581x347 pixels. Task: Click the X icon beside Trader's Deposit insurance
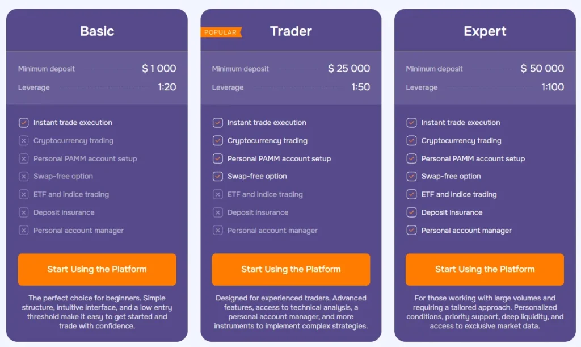click(217, 212)
